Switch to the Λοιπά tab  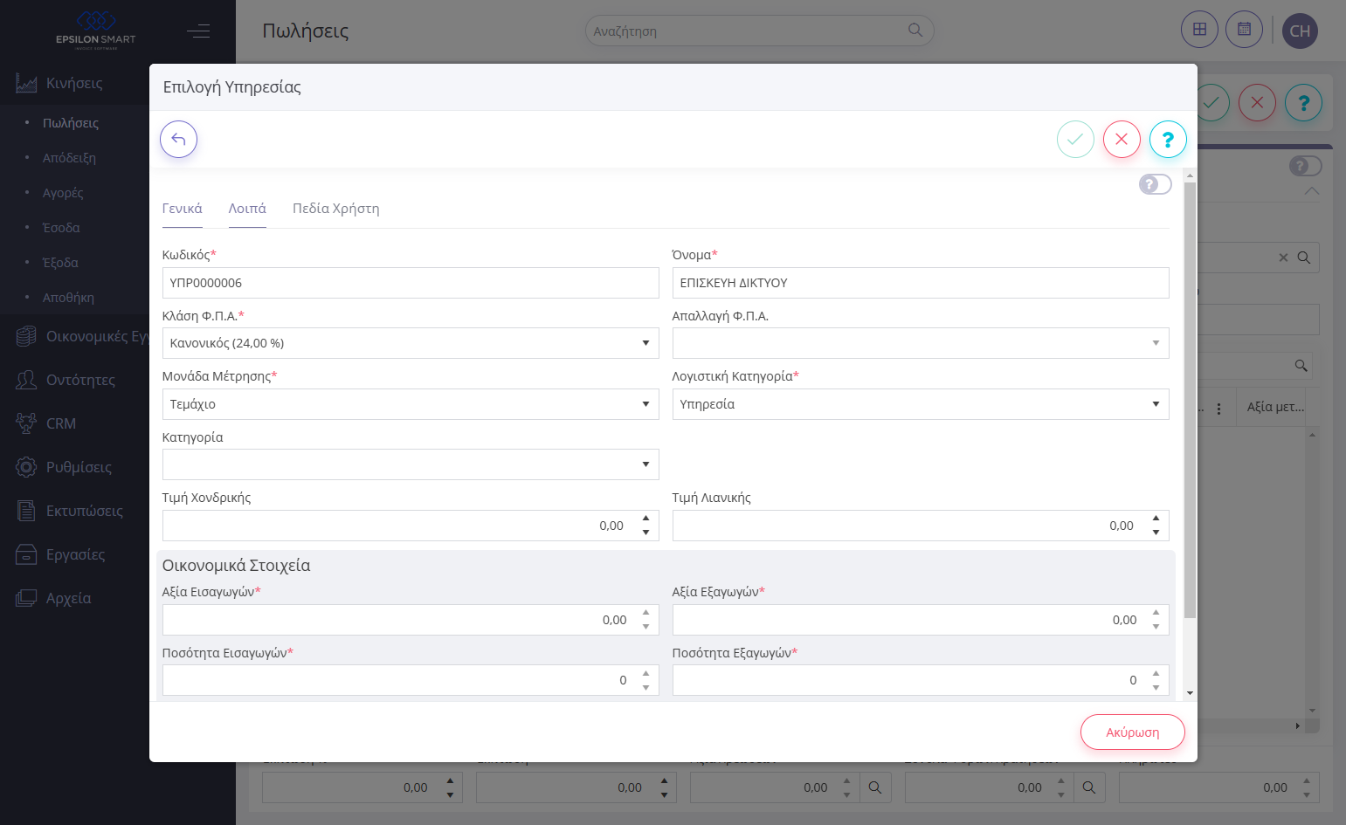pyautogui.click(x=247, y=209)
